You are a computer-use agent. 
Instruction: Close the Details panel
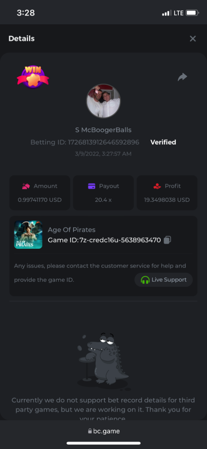(193, 39)
